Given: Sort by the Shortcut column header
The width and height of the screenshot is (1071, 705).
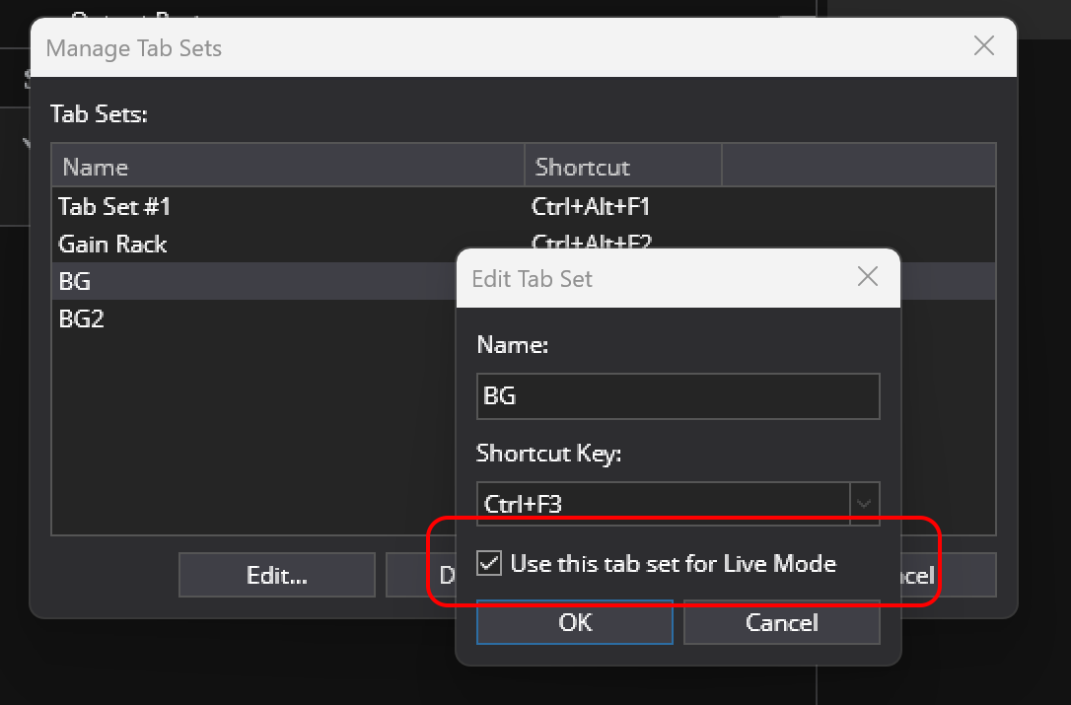Looking at the screenshot, I should 623,167.
